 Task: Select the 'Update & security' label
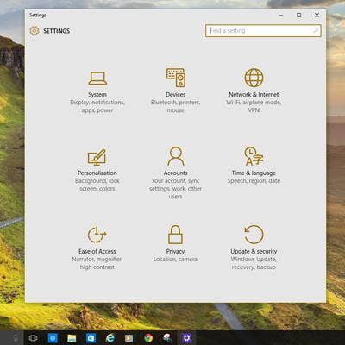[x=254, y=251]
